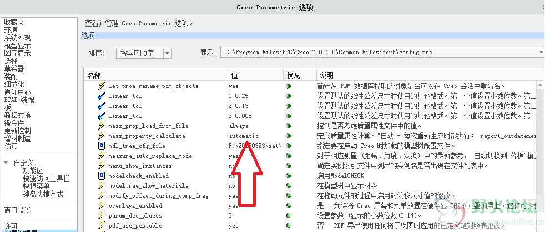Click green status dot in pdf_use_pentable row

[x=289, y=226]
